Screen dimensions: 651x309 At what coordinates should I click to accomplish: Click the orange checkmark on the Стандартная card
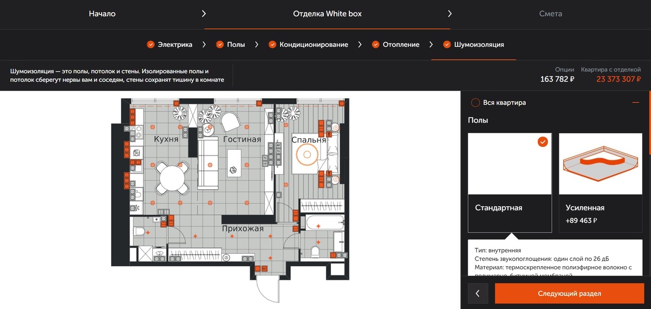click(x=542, y=142)
